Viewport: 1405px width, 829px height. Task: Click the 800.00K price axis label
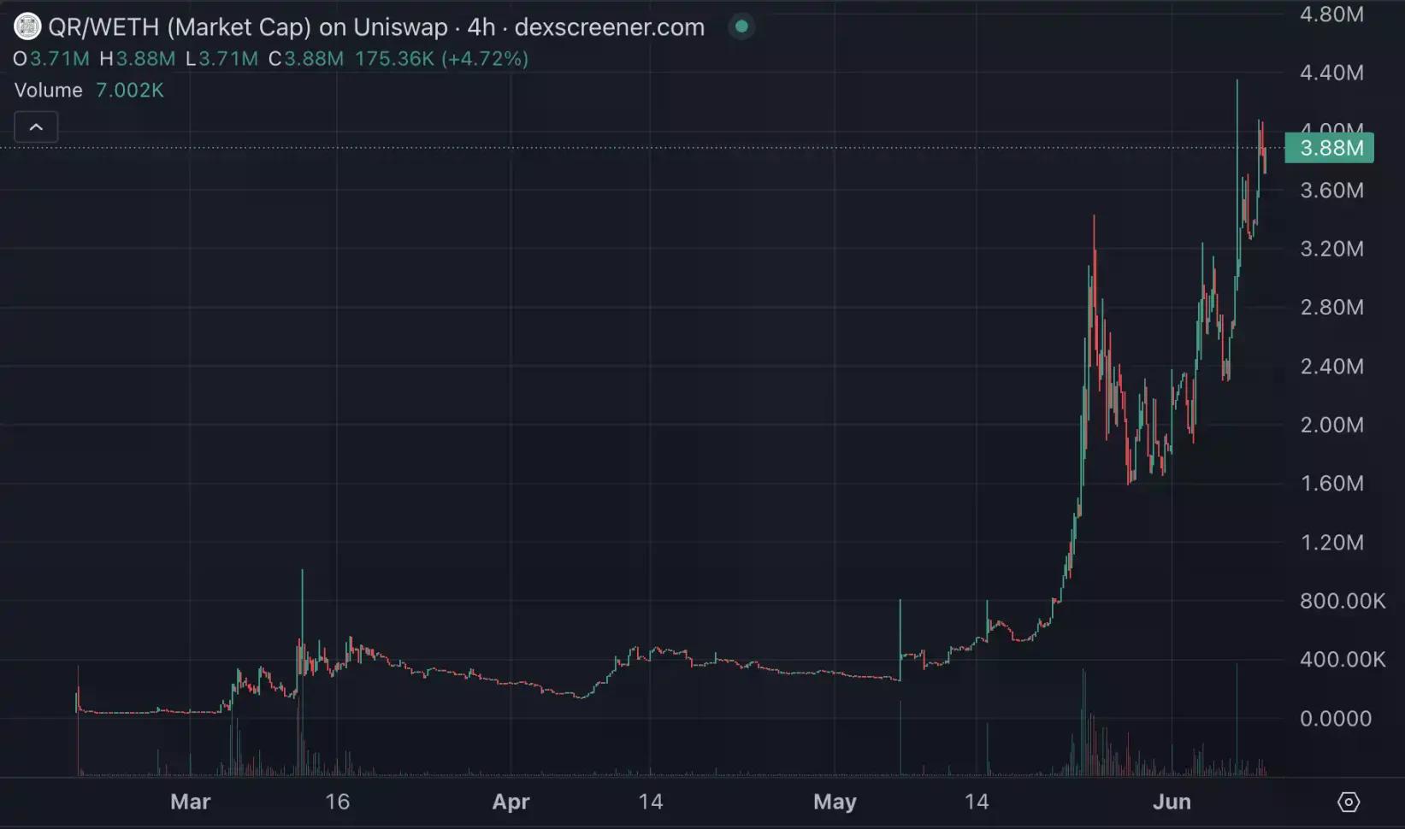tap(1343, 601)
